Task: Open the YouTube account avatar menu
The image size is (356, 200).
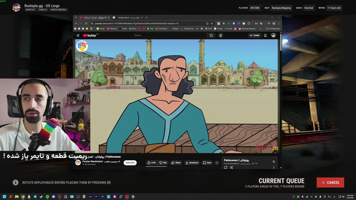Action: point(273,35)
